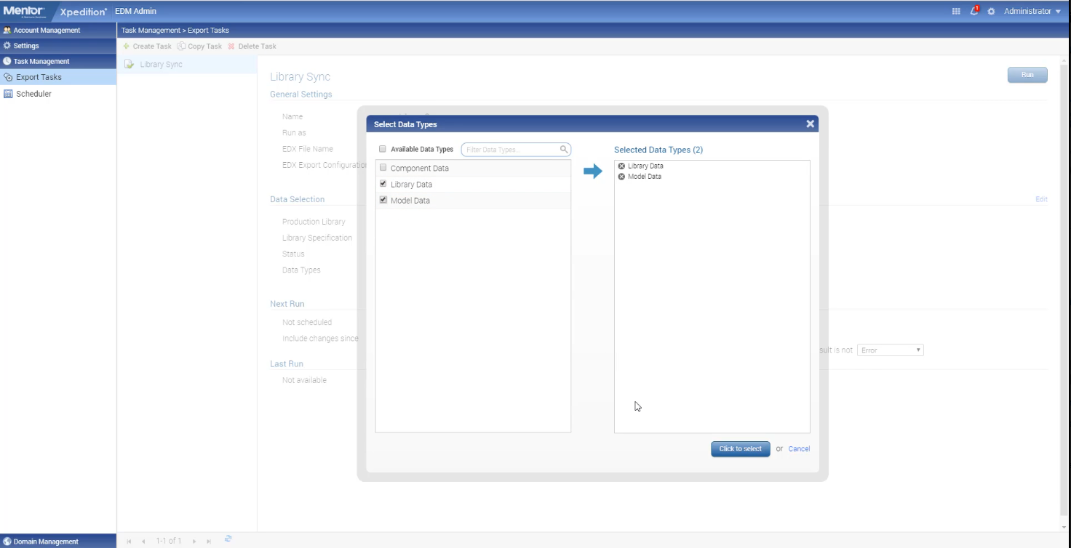
Task: Click the Cancel link
Action: pyautogui.click(x=799, y=449)
